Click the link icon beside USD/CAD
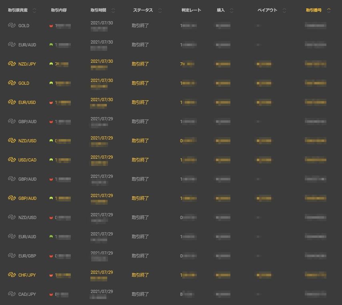The image size is (342, 305). coord(12,160)
